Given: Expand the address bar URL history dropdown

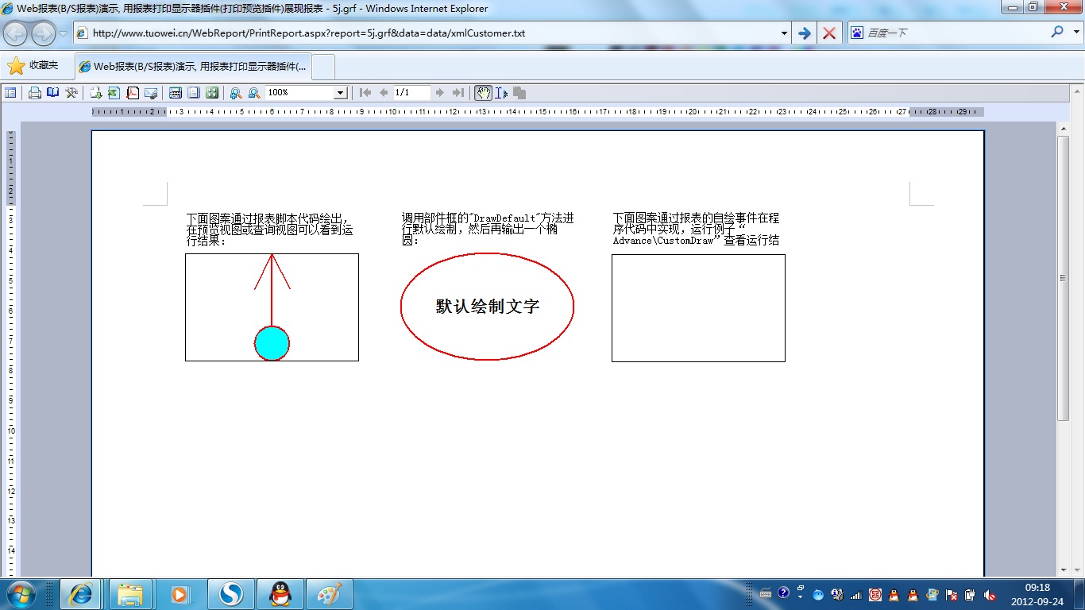Looking at the screenshot, I should point(784,33).
